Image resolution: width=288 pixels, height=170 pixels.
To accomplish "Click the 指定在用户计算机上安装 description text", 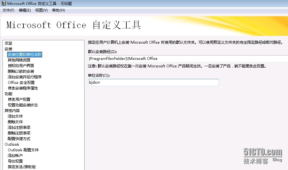I will pos(185,42).
